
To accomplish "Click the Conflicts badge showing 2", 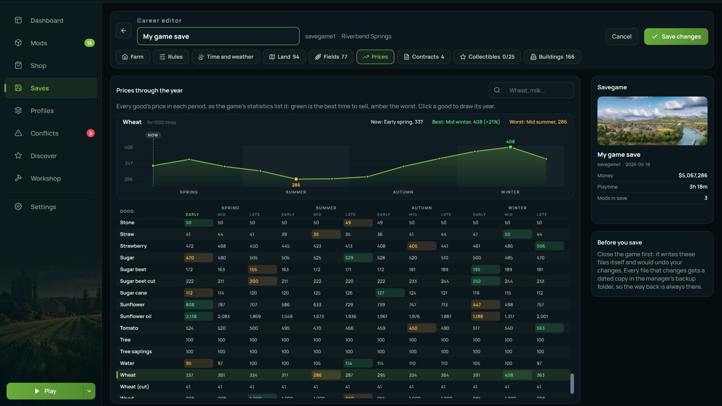I will (90, 133).
